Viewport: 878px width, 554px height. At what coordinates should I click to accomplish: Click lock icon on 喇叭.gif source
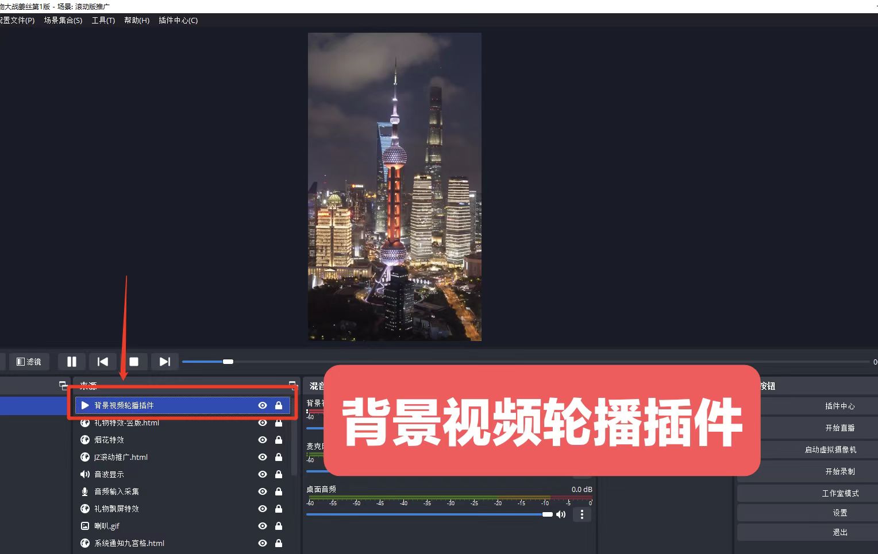[279, 526]
